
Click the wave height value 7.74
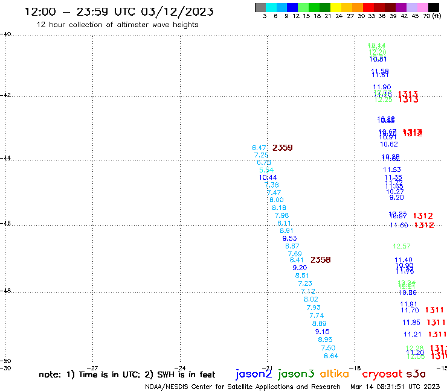(x=317, y=315)
